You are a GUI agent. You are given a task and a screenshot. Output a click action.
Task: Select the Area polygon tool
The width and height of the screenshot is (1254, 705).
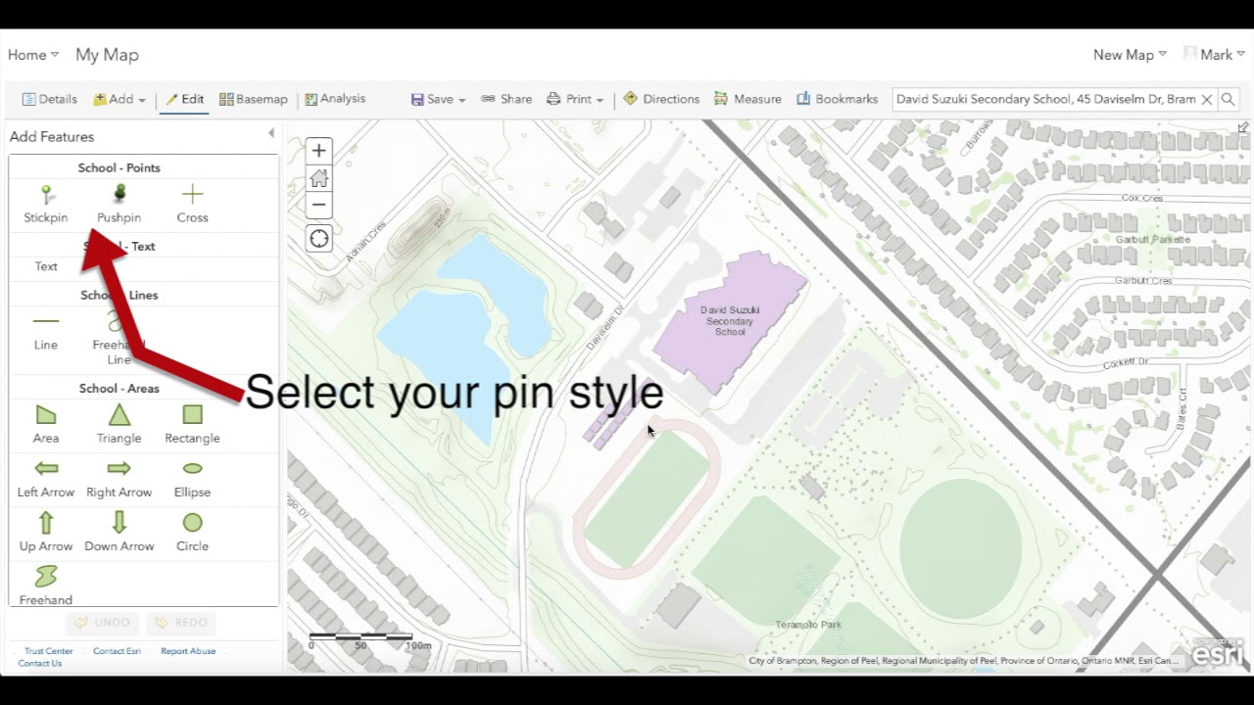(x=46, y=425)
